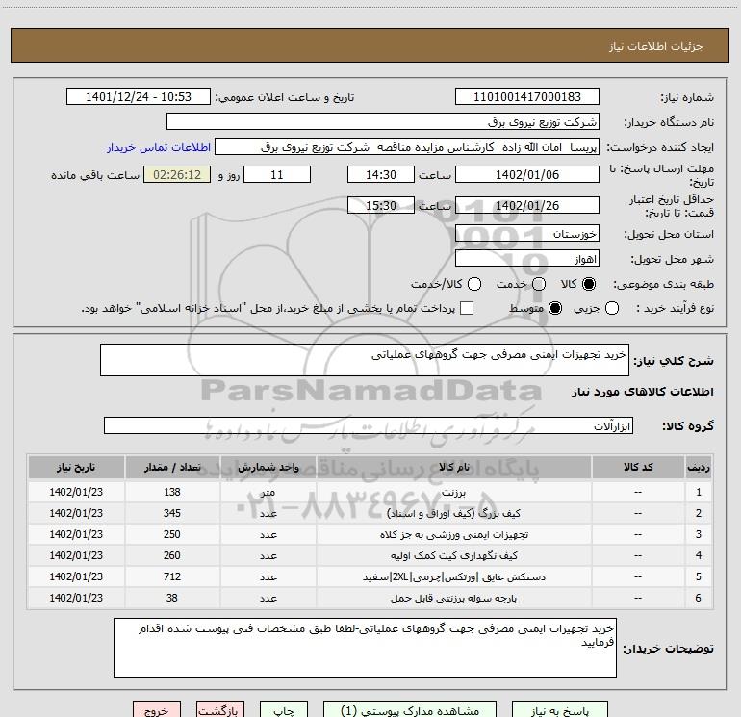Click مشاهده مدارک پیوستی (1) button
The image size is (741, 717).
pos(410,710)
